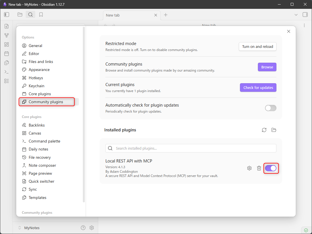Enable automatic plugin update checks toggle
The image size is (312, 234).
pyautogui.click(x=271, y=108)
